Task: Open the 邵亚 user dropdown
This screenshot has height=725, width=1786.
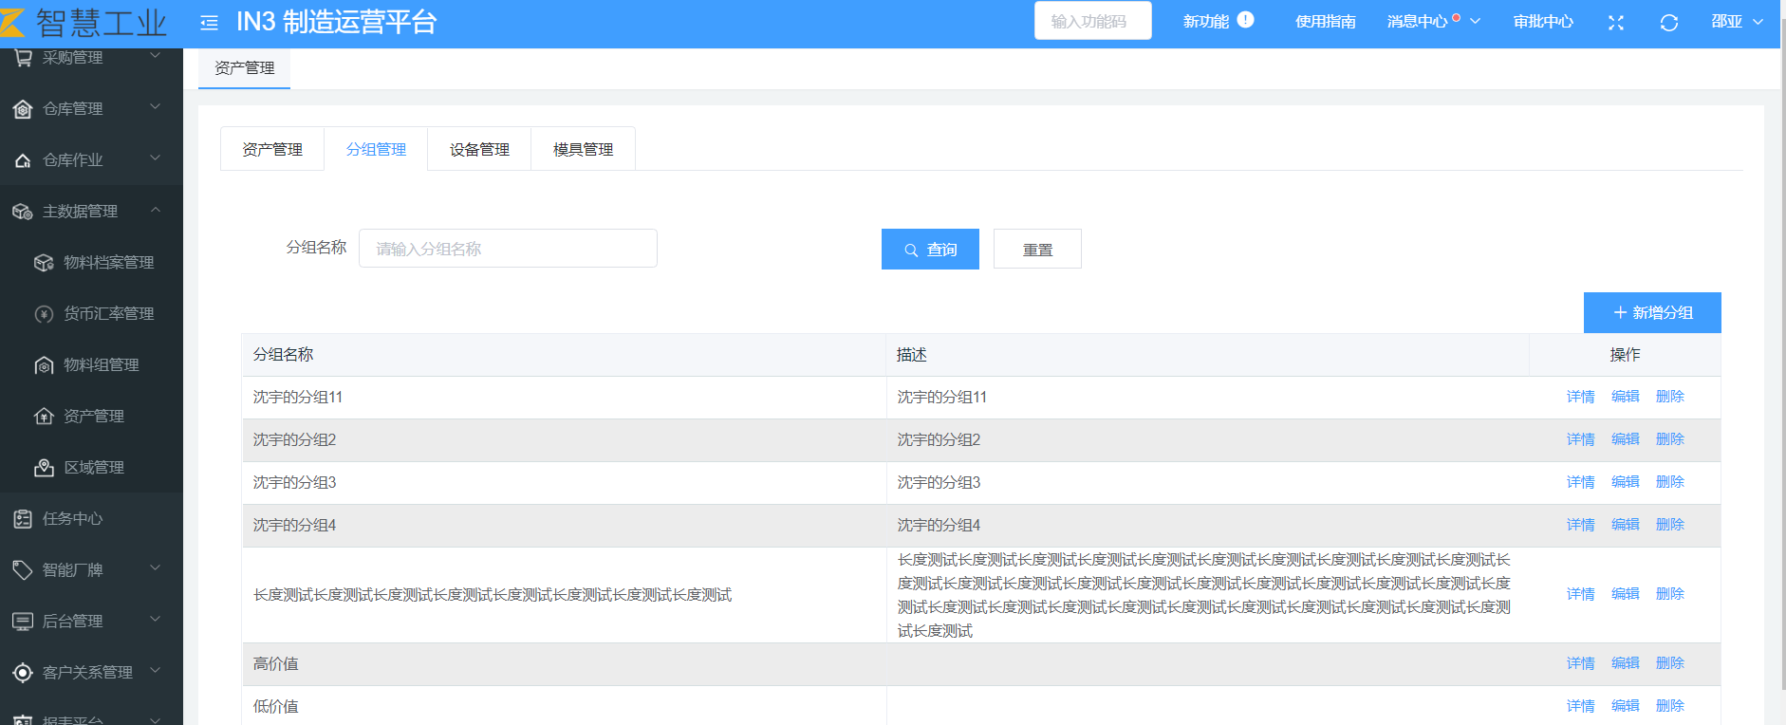Action: pyautogui.click(x=1737, y=22)
